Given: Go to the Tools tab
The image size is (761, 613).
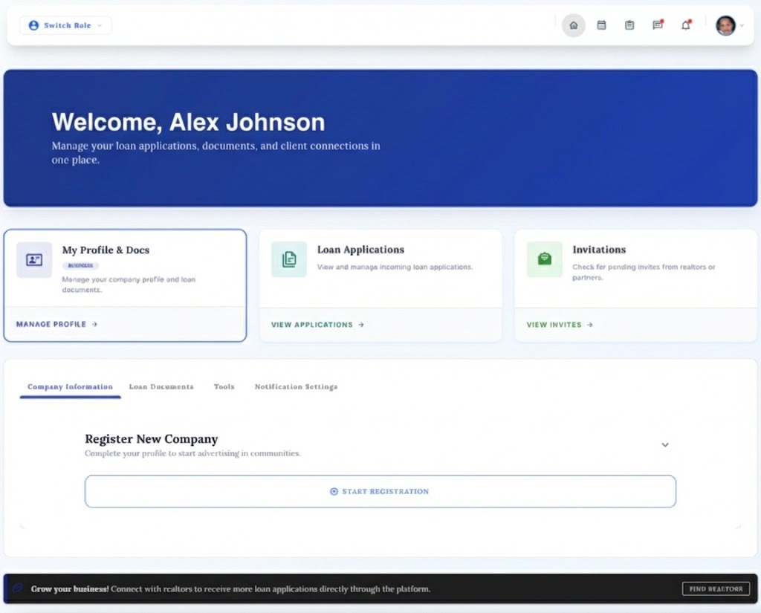Looking at the screenshot, I should [224, 387].
